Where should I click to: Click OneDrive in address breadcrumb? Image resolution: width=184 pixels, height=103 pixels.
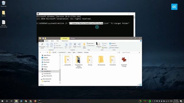[x=80, y=52]
